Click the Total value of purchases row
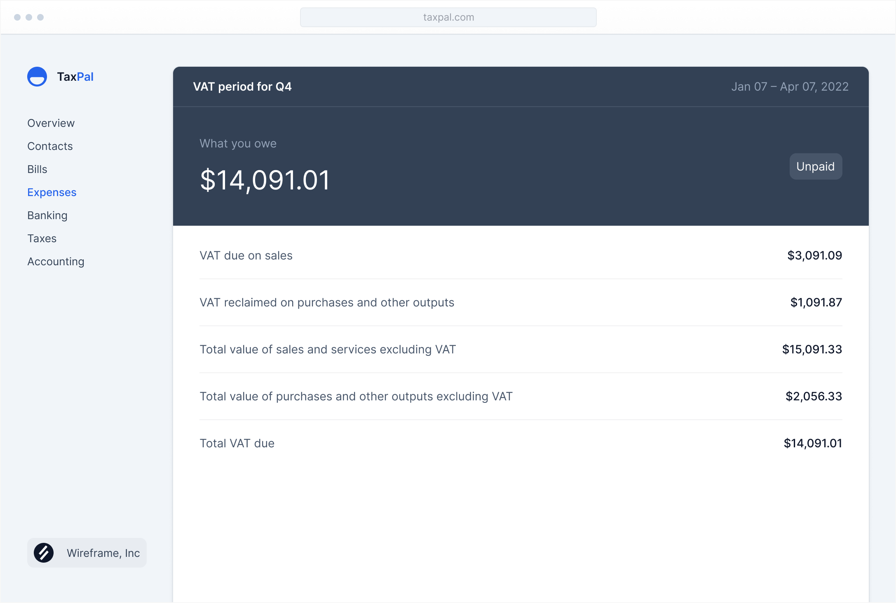The width and height of the screenshot is (896, 603). (x=356, y=396)
